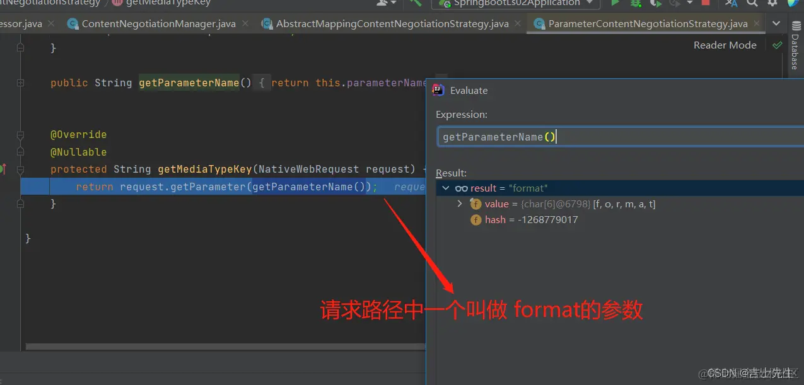The image size is (804, 385).
Task: Click the green Run button
Action: (615, 3)
